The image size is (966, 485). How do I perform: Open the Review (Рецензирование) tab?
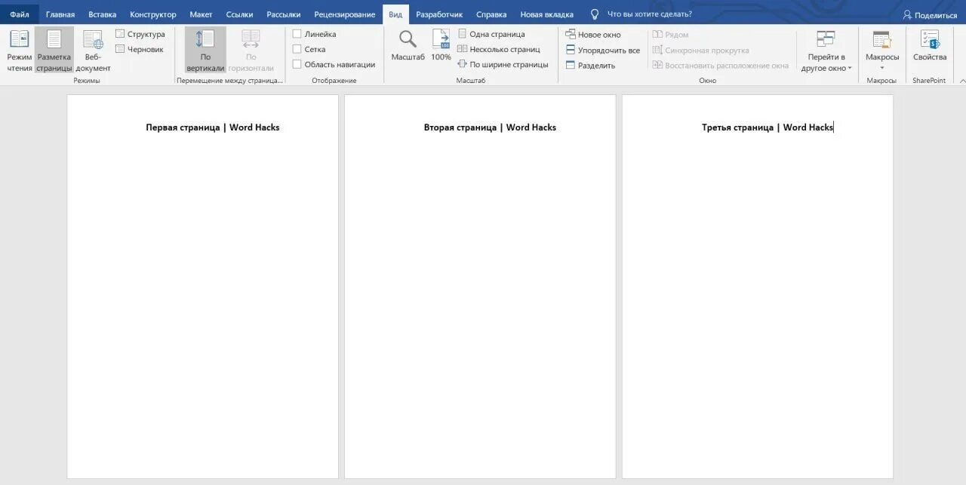point(345,14)
